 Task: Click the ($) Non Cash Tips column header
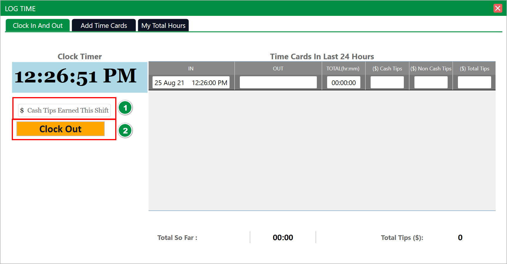click(431, 69)
